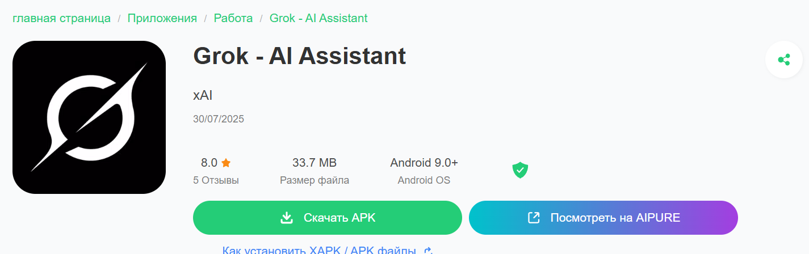Open Посмотреть на AIPURE button

pos(603,218)
